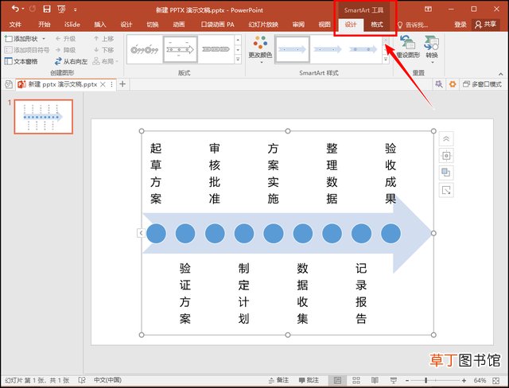The width and height of the screenshot is (509, 388).
Task: Click the 版式 gallery next-row arrow
Action: (238, 49)
